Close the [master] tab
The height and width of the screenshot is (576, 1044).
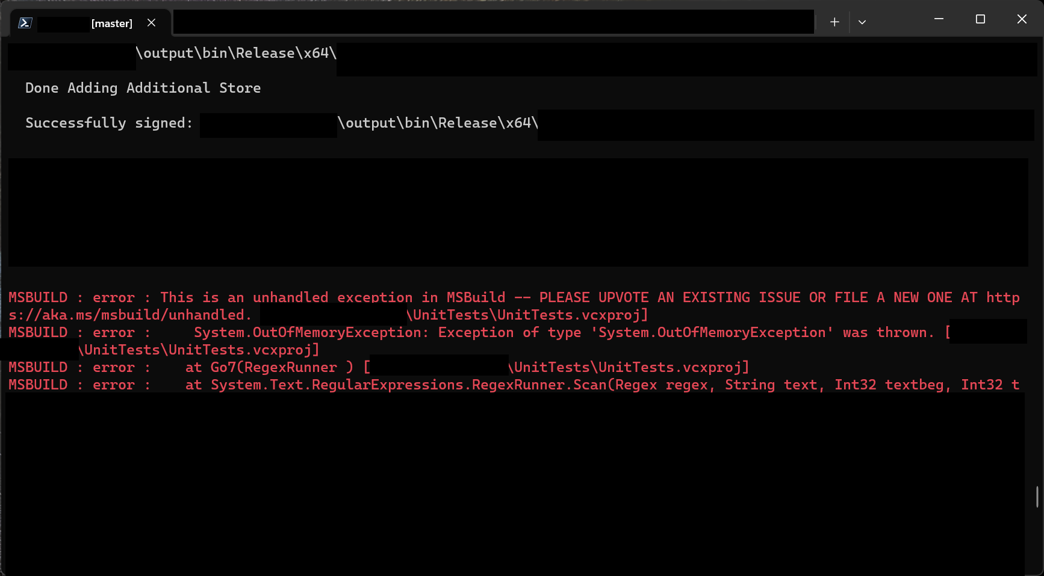pos(151,23)
